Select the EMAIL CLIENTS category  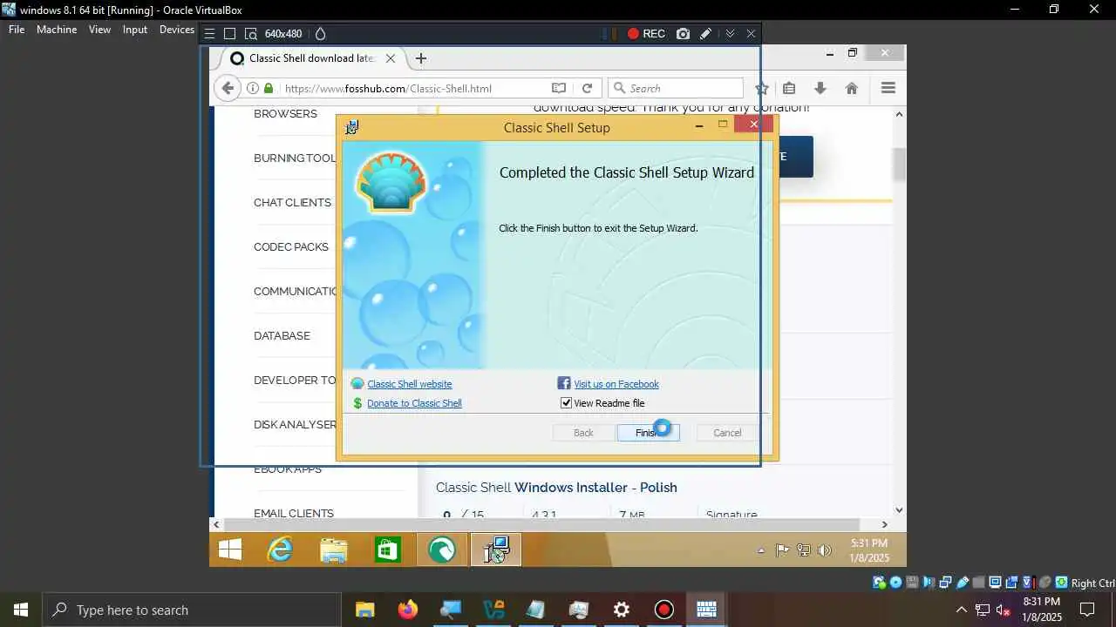coord(294,514)
